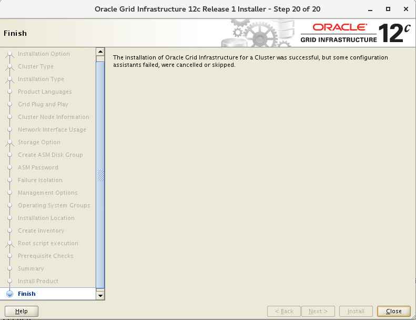Screen dimensions: 416x320
Task: Click the disabled Install button
Action: [x=356, y=311]
